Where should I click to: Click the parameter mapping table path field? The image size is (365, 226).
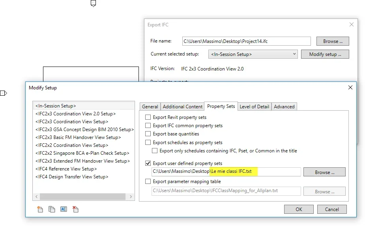pyautogui.click(x=226, y=191)
